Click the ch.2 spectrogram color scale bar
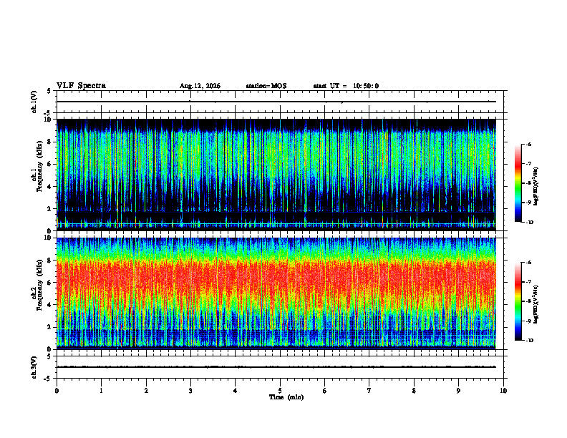The height and width of the screenshot is (438, 567). (x=518, y=301)
